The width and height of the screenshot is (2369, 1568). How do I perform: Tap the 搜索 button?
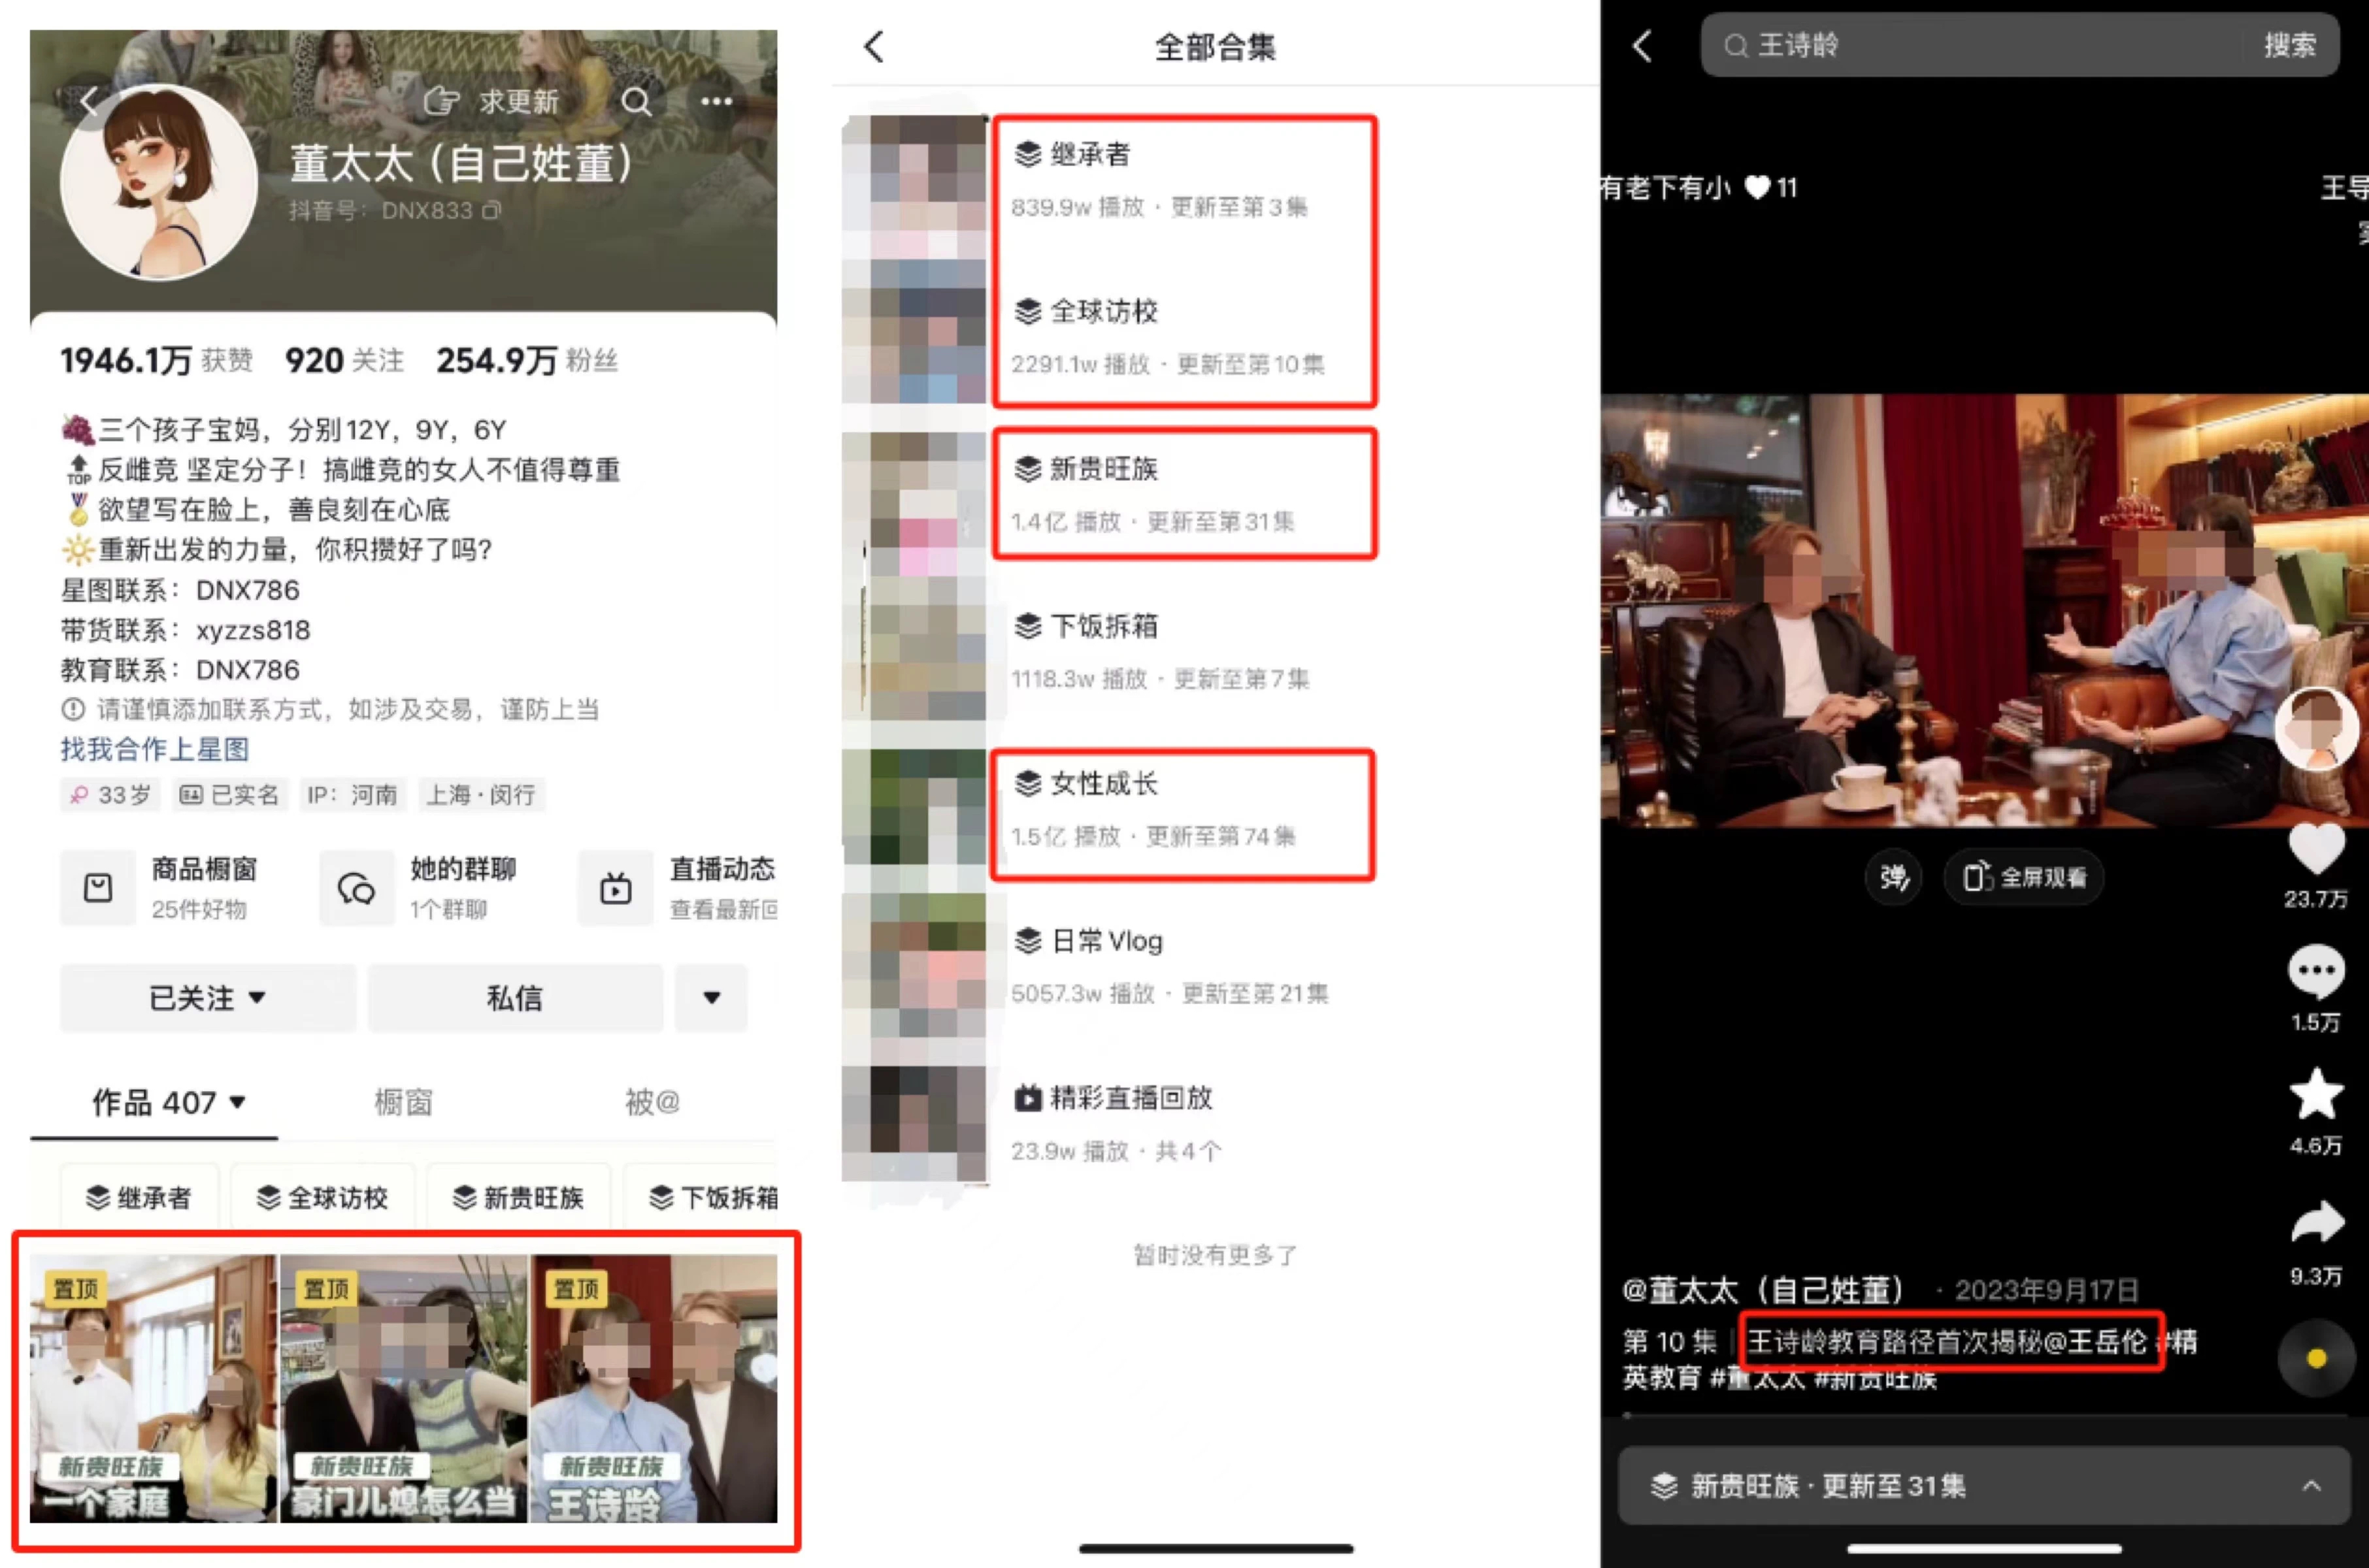2290,45
